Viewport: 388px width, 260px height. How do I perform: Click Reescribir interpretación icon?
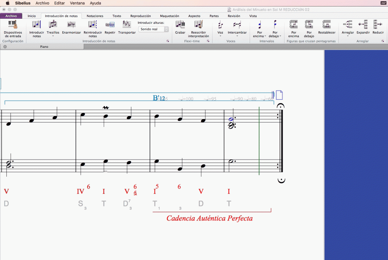[199, 25]
